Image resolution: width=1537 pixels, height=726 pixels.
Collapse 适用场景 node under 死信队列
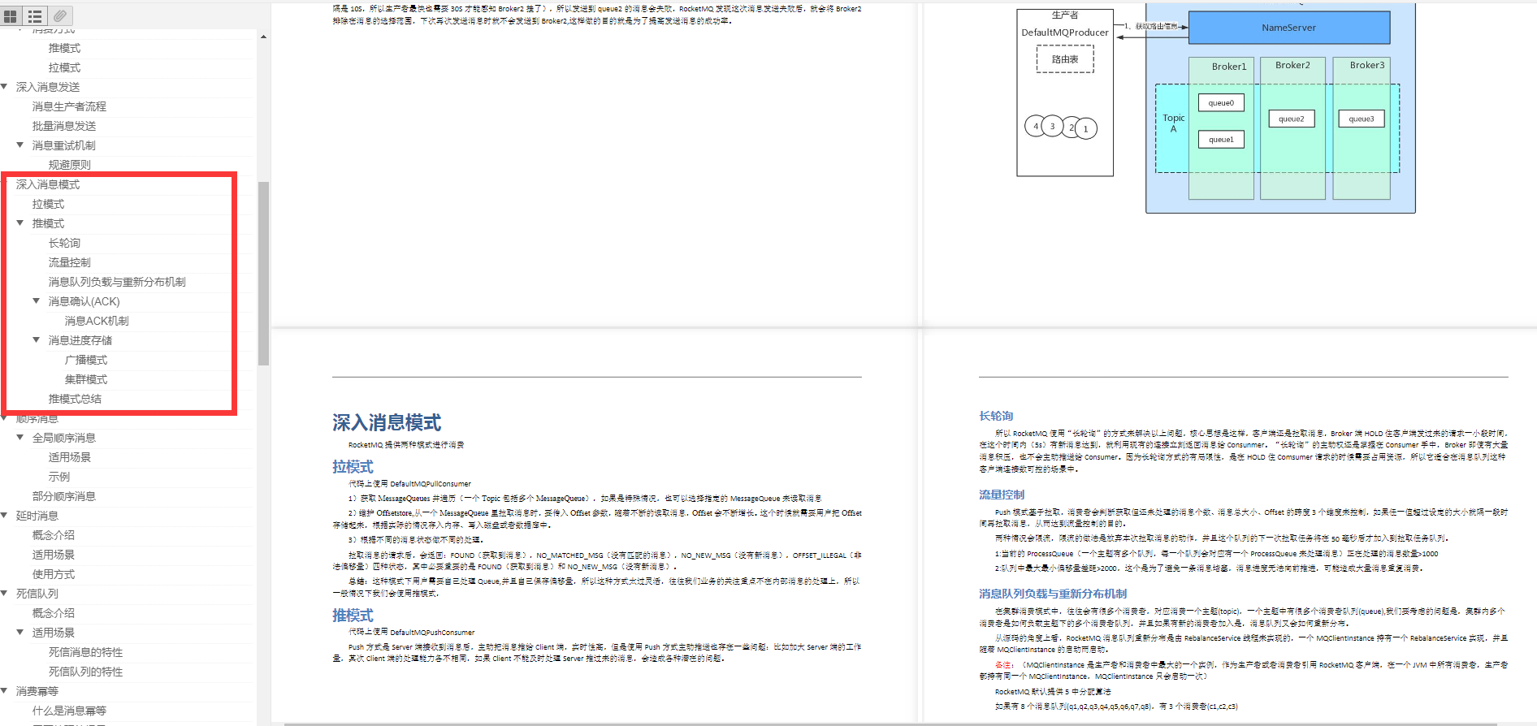pyautogui.click(x=20, y=633)
